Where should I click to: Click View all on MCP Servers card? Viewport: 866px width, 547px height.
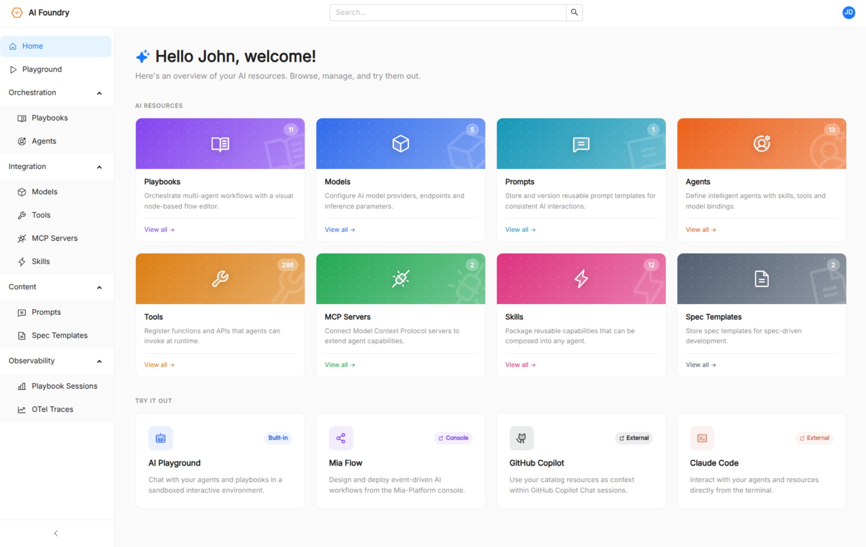coord(340,365)
